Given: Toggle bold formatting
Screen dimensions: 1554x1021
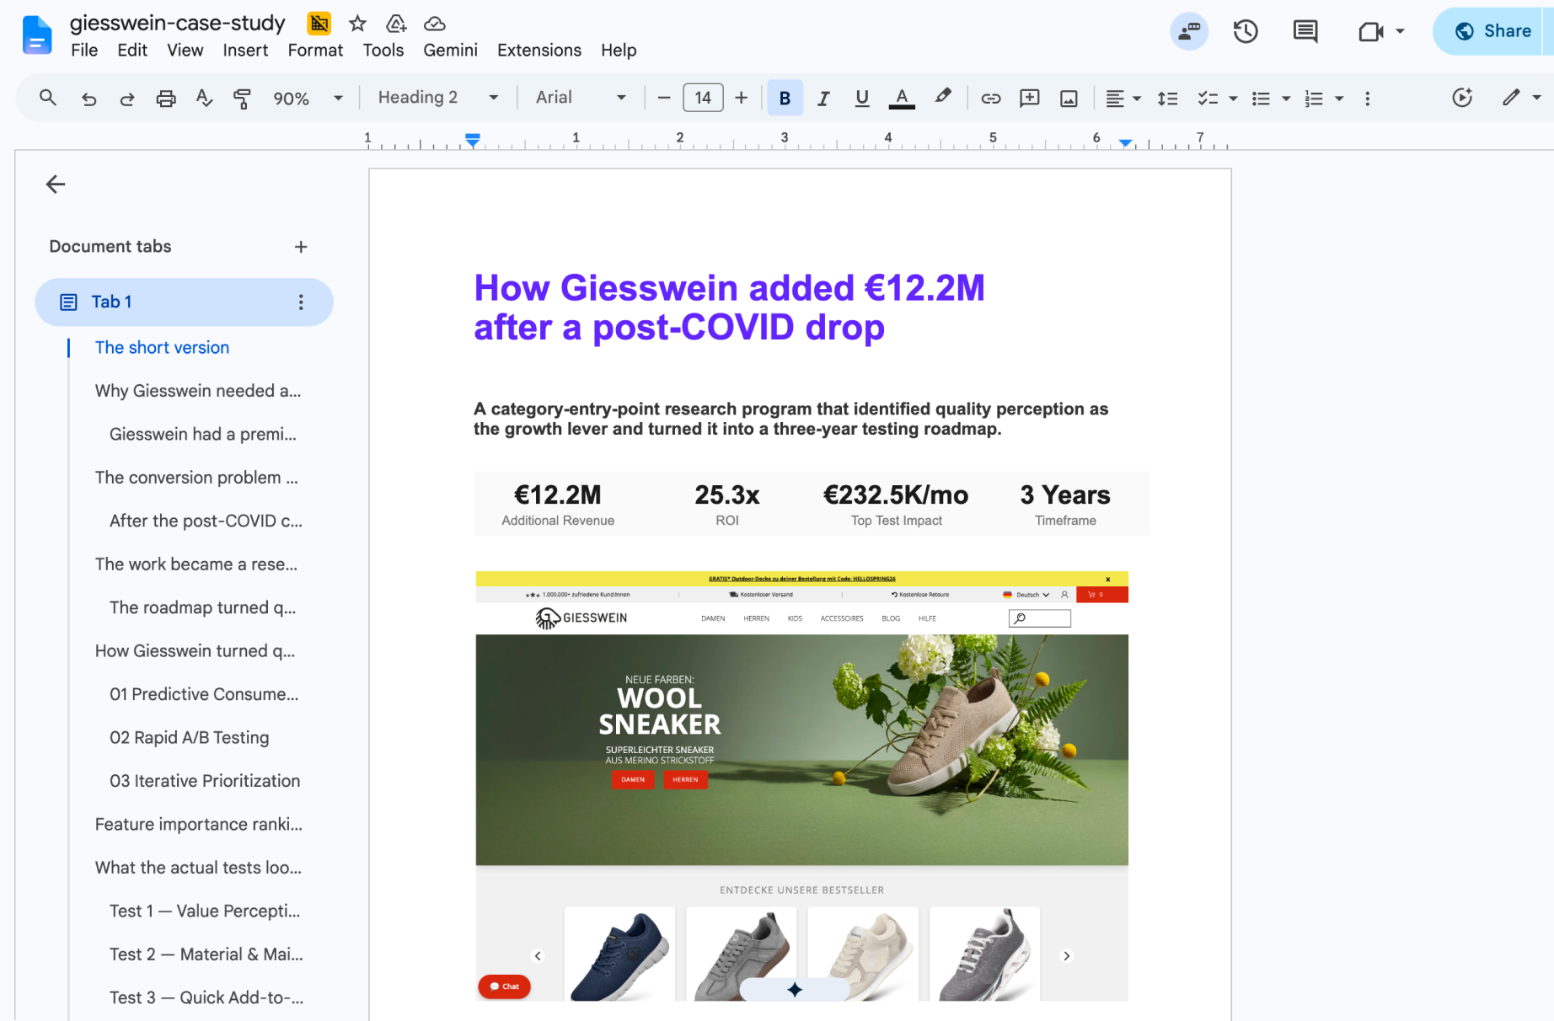Looking at the screenshot, I should (x=785, y=99).
